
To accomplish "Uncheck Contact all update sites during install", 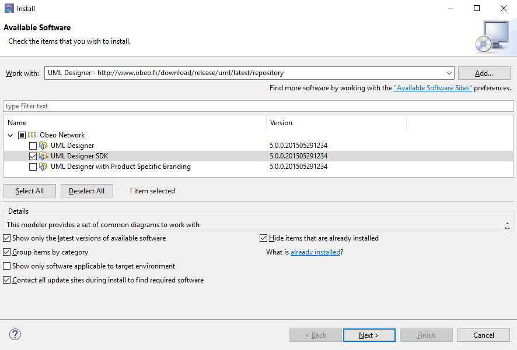I will point(6,280).
